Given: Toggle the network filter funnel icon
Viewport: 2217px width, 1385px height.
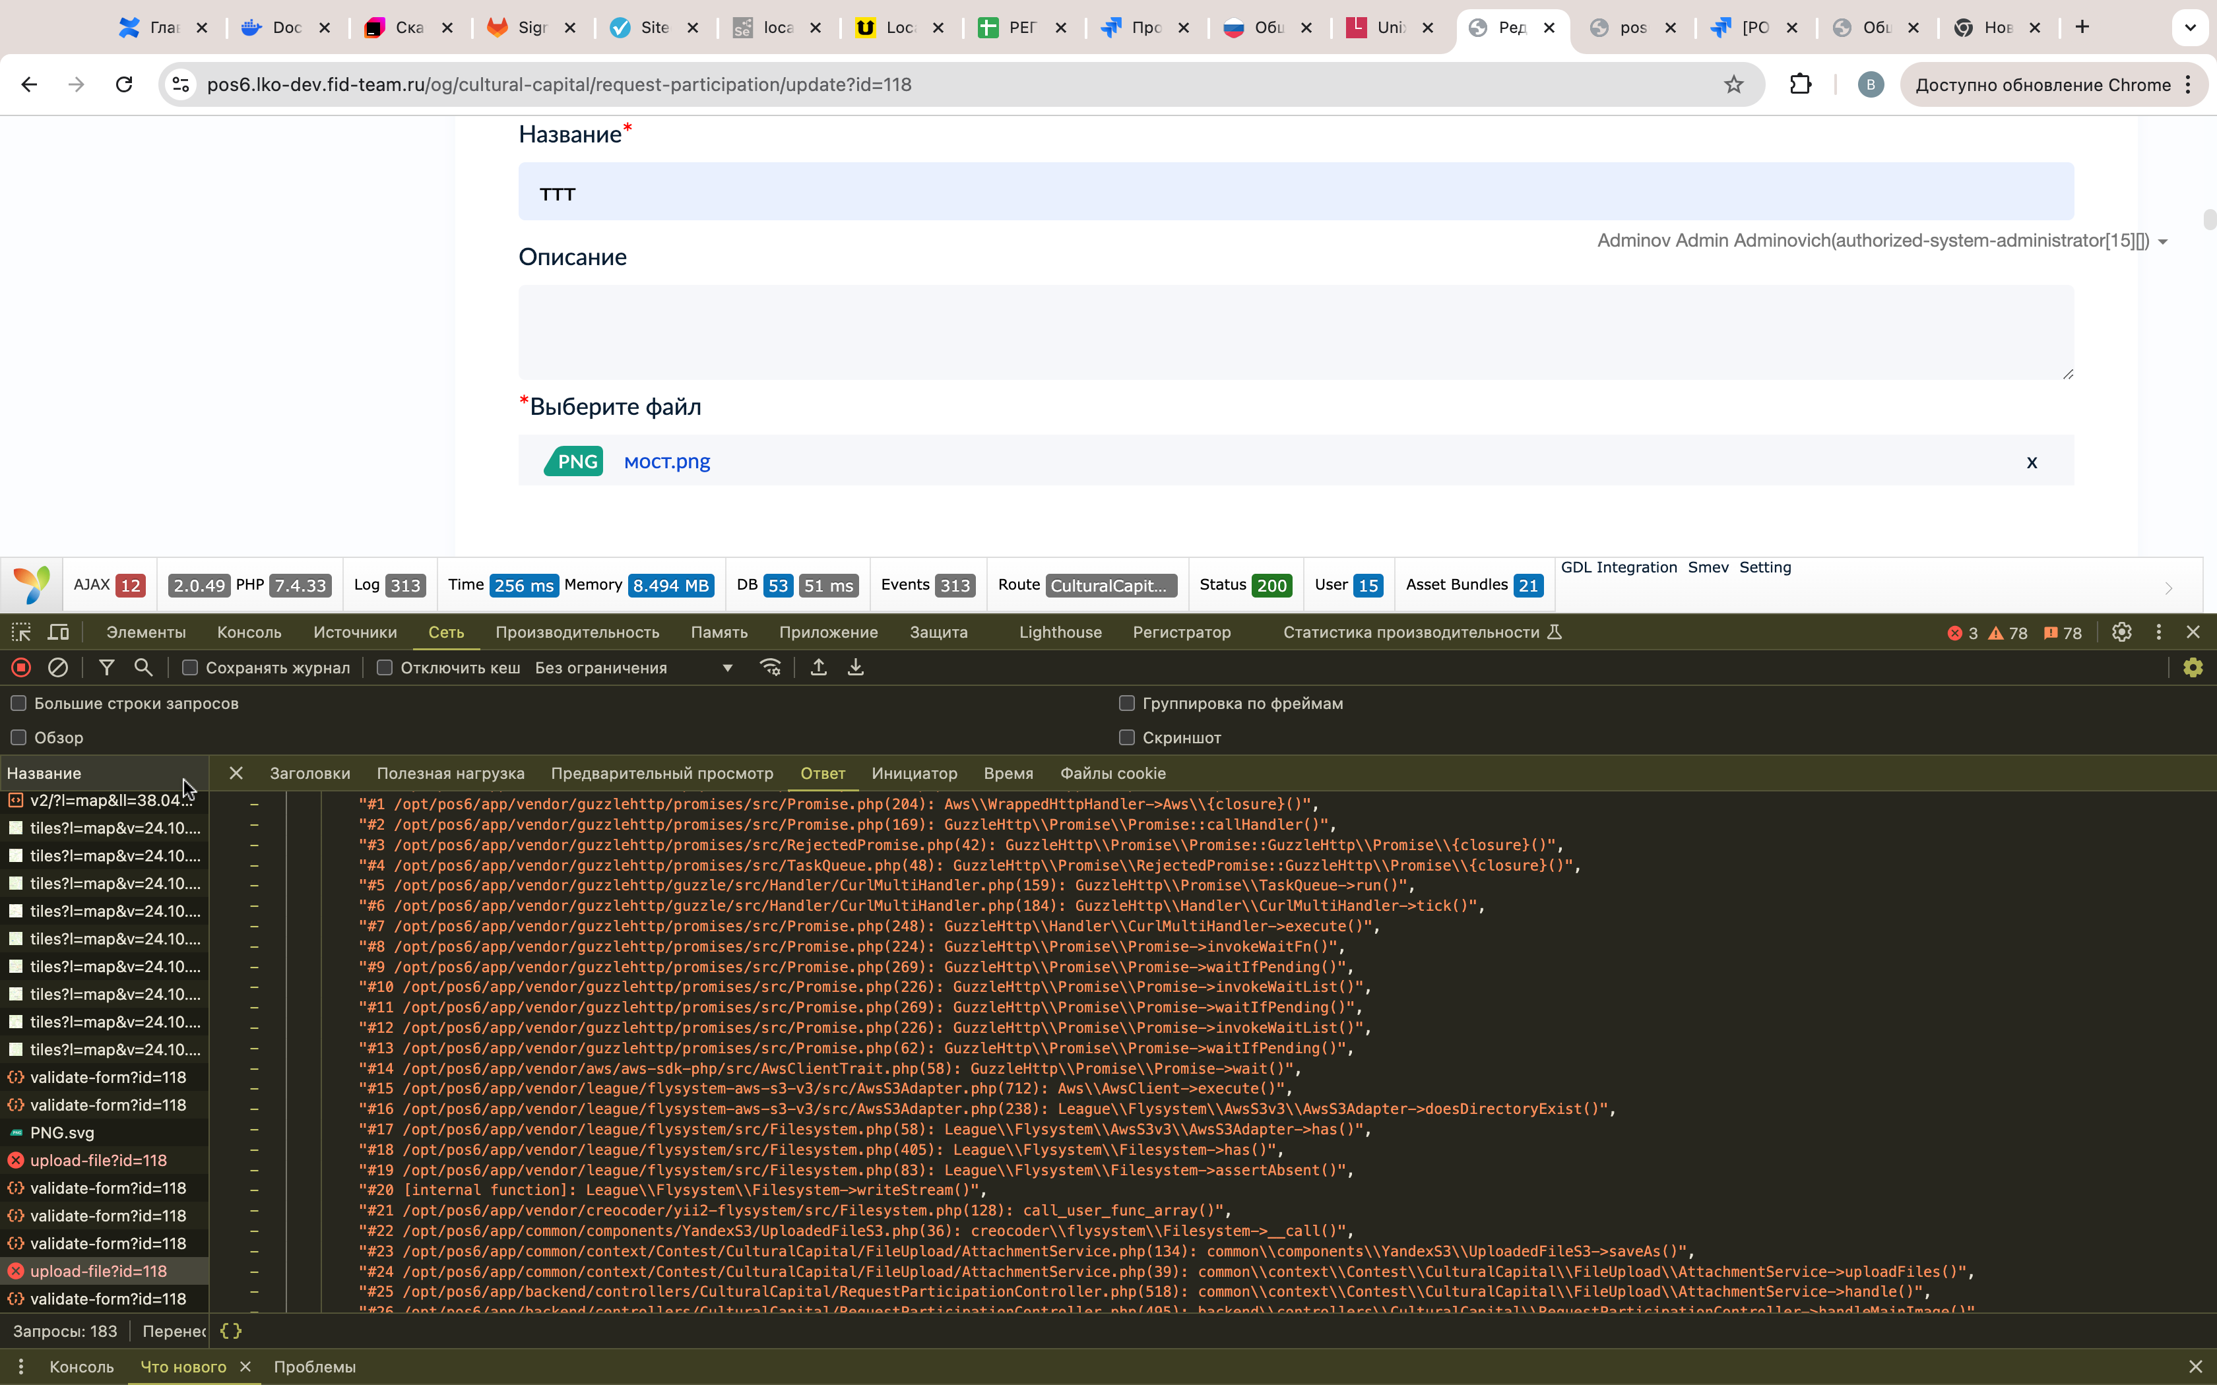Looking at the screenshot, I should (106, 667).
